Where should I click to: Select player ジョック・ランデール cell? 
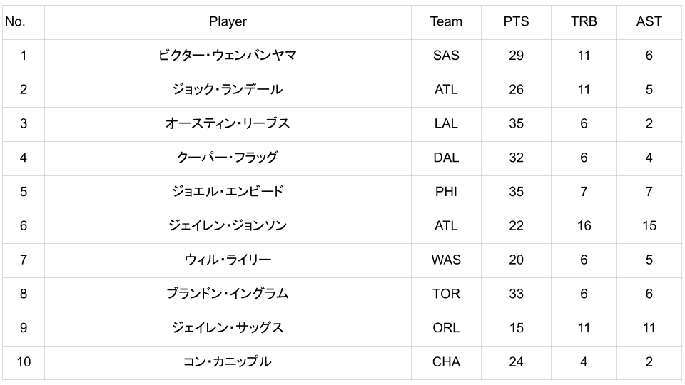coord(228,90)
